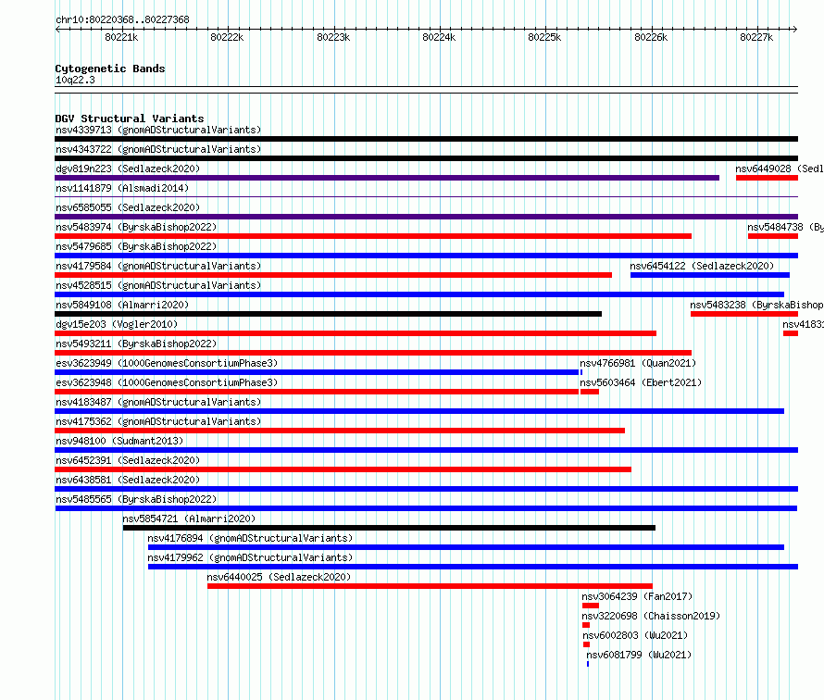Click the nsv3064239 small red bar
Screen dimensions: 824x700
click(x=591, y=606)
